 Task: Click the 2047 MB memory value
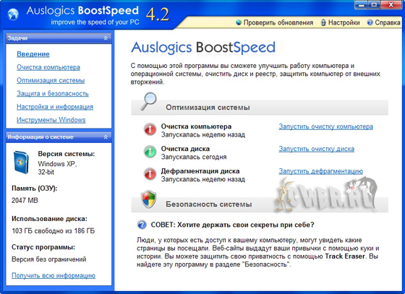25,200
